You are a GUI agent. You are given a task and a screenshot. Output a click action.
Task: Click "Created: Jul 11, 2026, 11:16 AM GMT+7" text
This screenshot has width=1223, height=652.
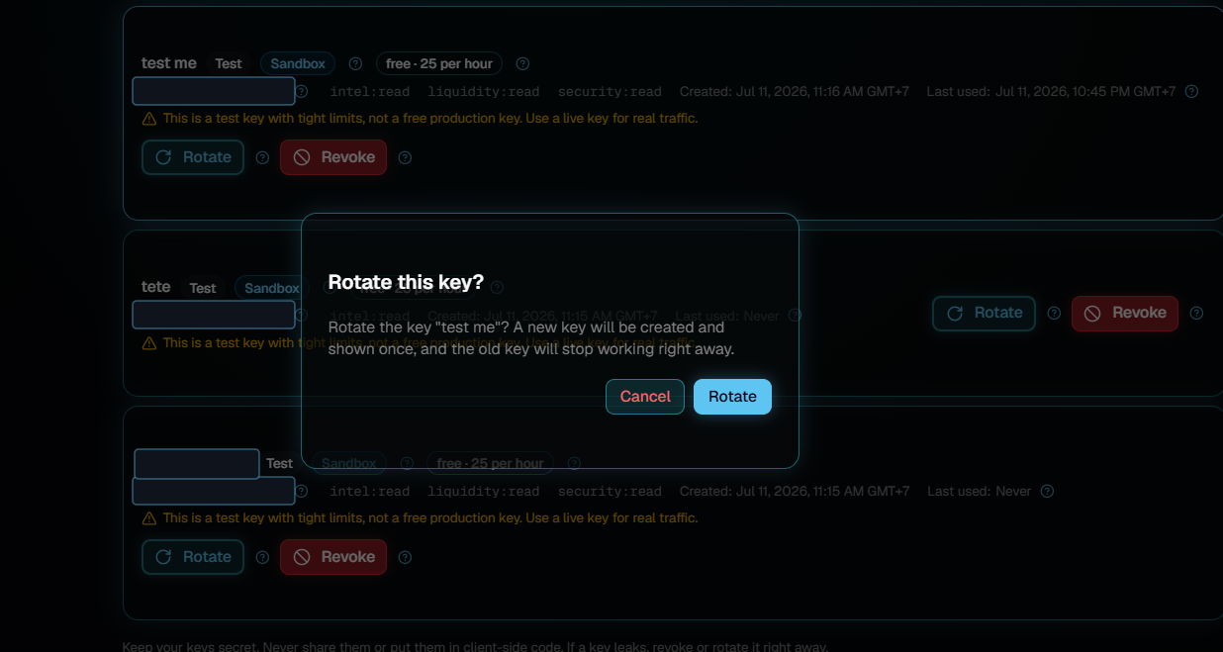click(x=795, y=91)
